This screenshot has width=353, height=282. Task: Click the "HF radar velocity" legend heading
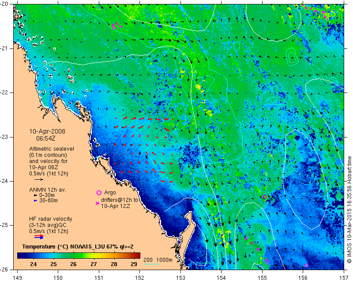[x=51, y=219]
